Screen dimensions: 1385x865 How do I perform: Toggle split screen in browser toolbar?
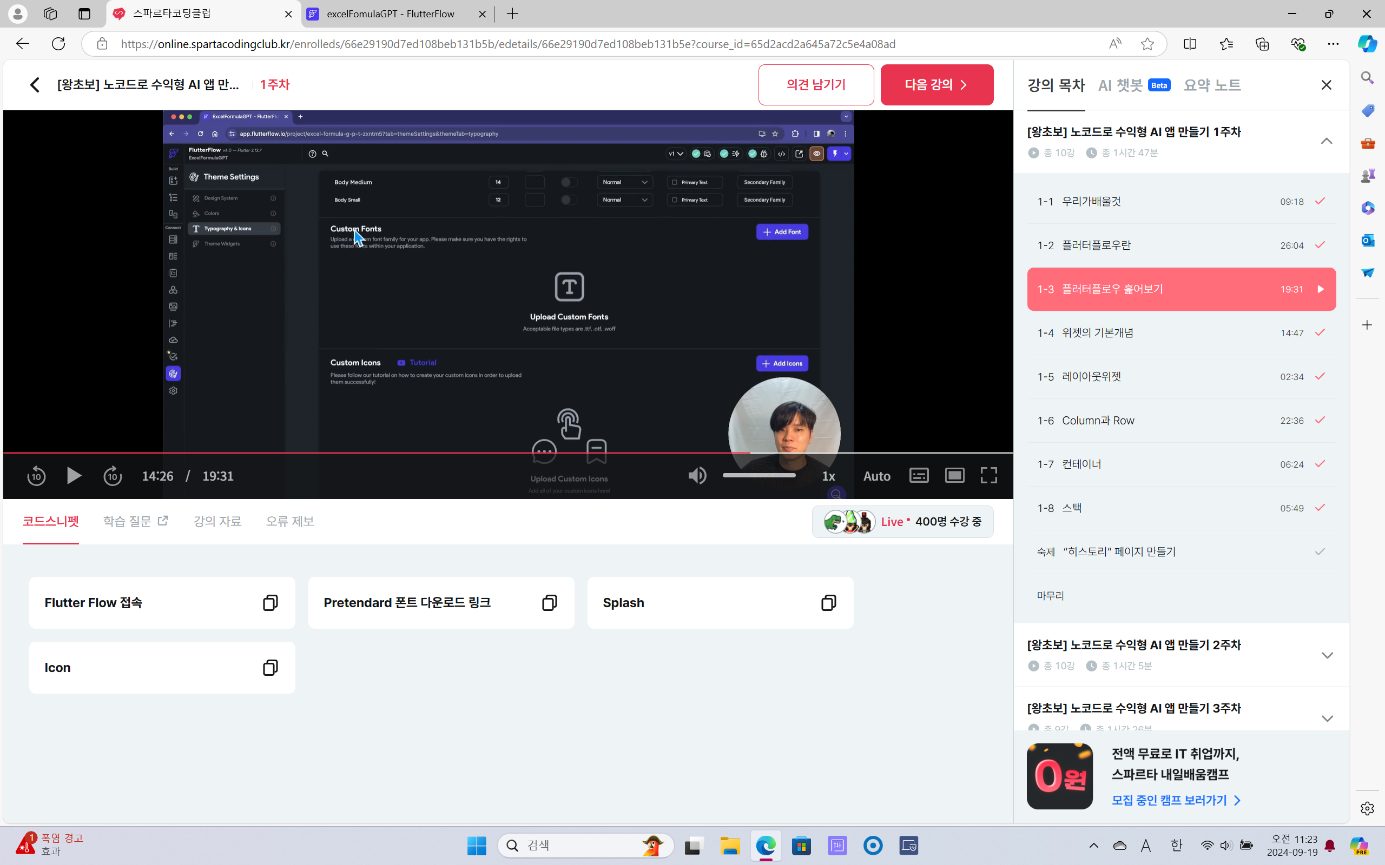click(1190, 44)
